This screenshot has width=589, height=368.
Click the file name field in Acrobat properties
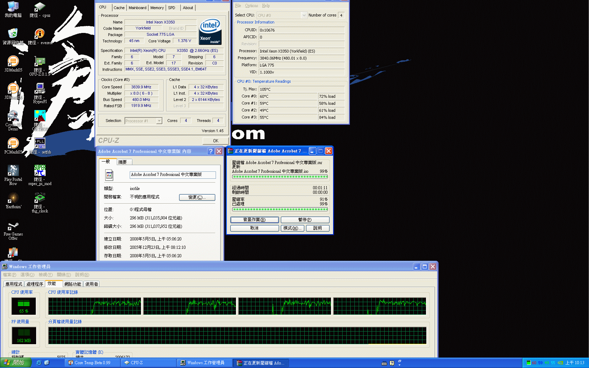172,175
